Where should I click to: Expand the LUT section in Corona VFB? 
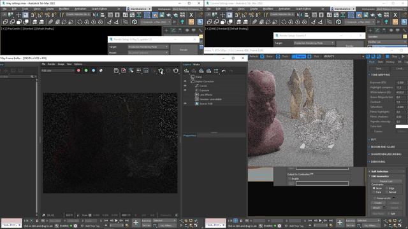pyautogui.click(x=373, y=139)
